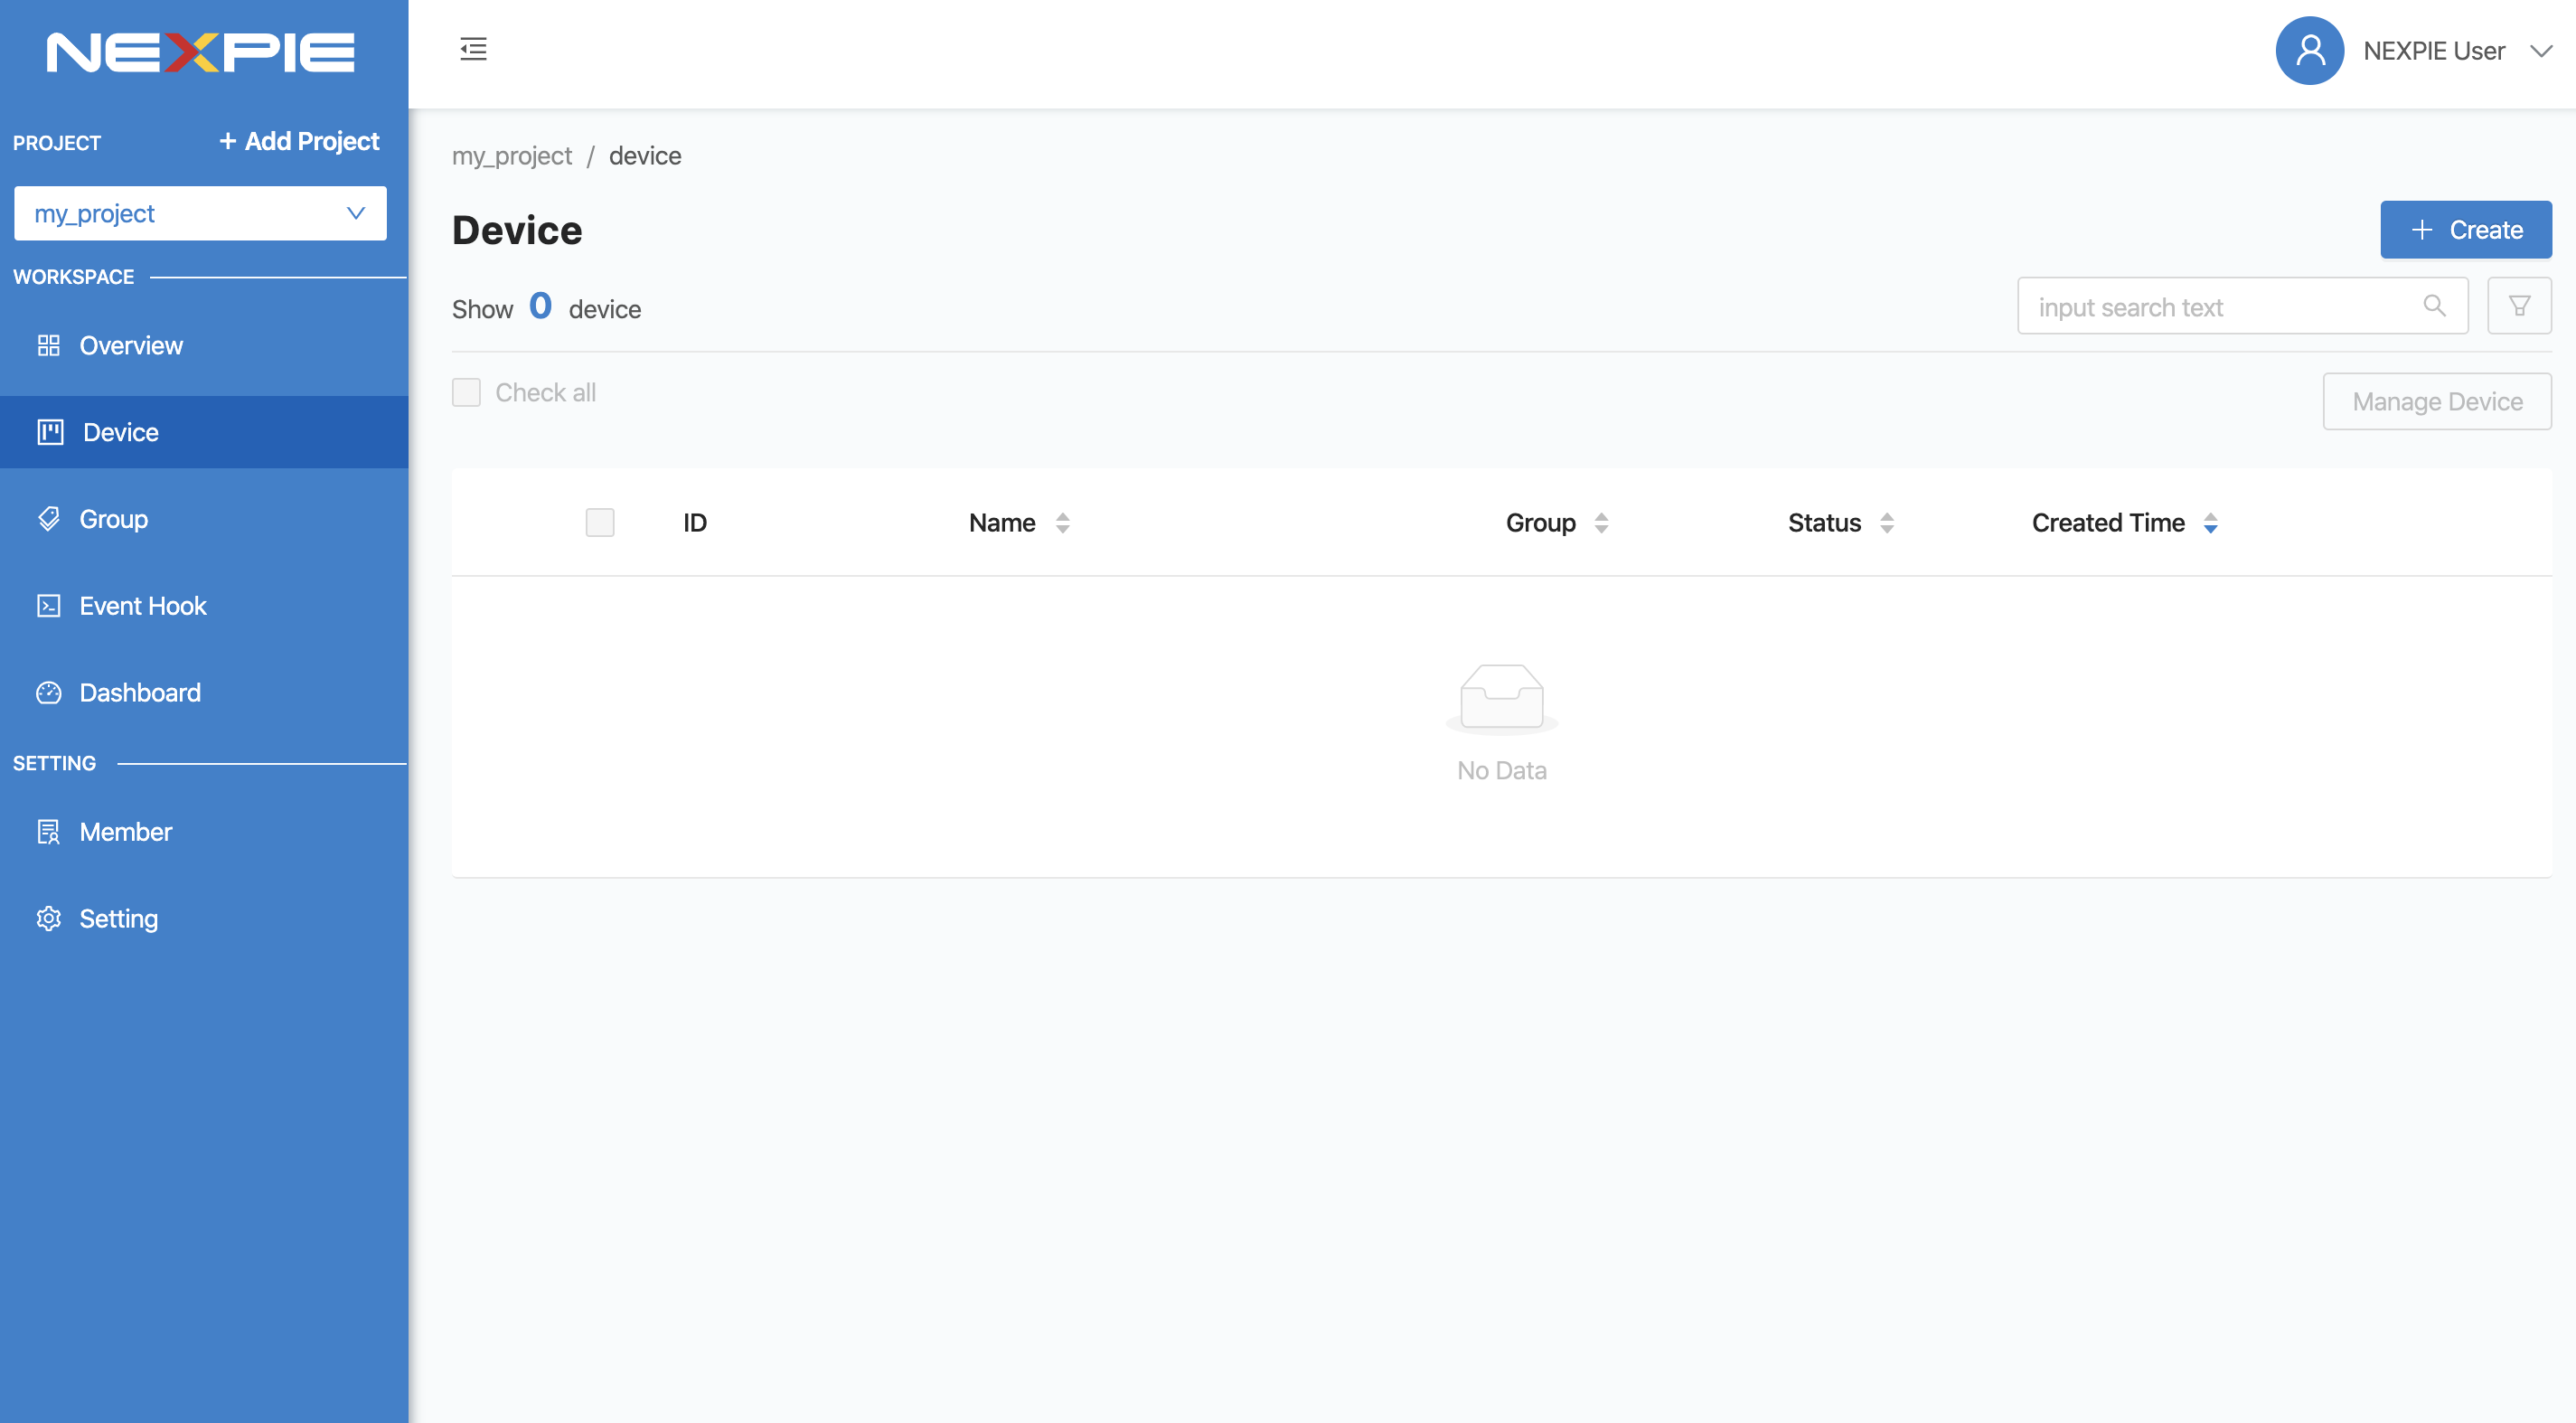Viewport: 2576px width, 1423px height.
Task: Click the Overview workspace icon
Action: tap(47, 345)
